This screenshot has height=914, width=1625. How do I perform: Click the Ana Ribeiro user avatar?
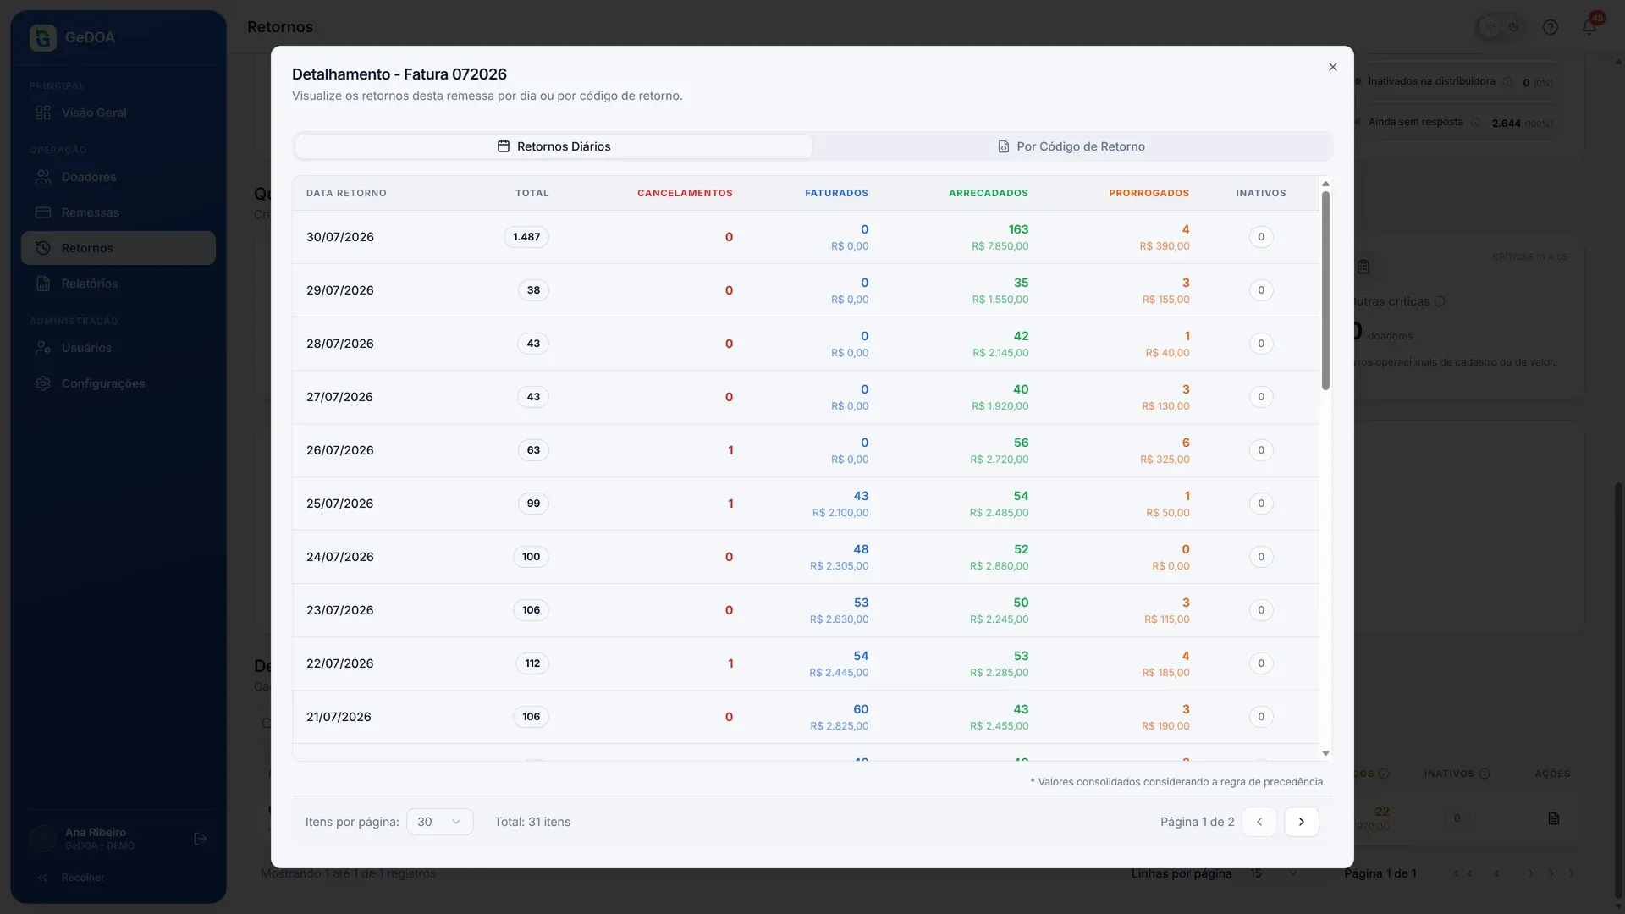43,839
